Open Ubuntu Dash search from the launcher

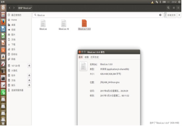(x=3, y=8)
